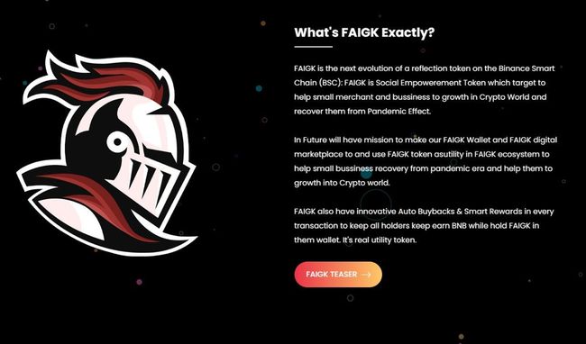This screenshot has height=344, width=586.
Task: Click the teal dot left of first paragraph
Action: tap(259, 88)
